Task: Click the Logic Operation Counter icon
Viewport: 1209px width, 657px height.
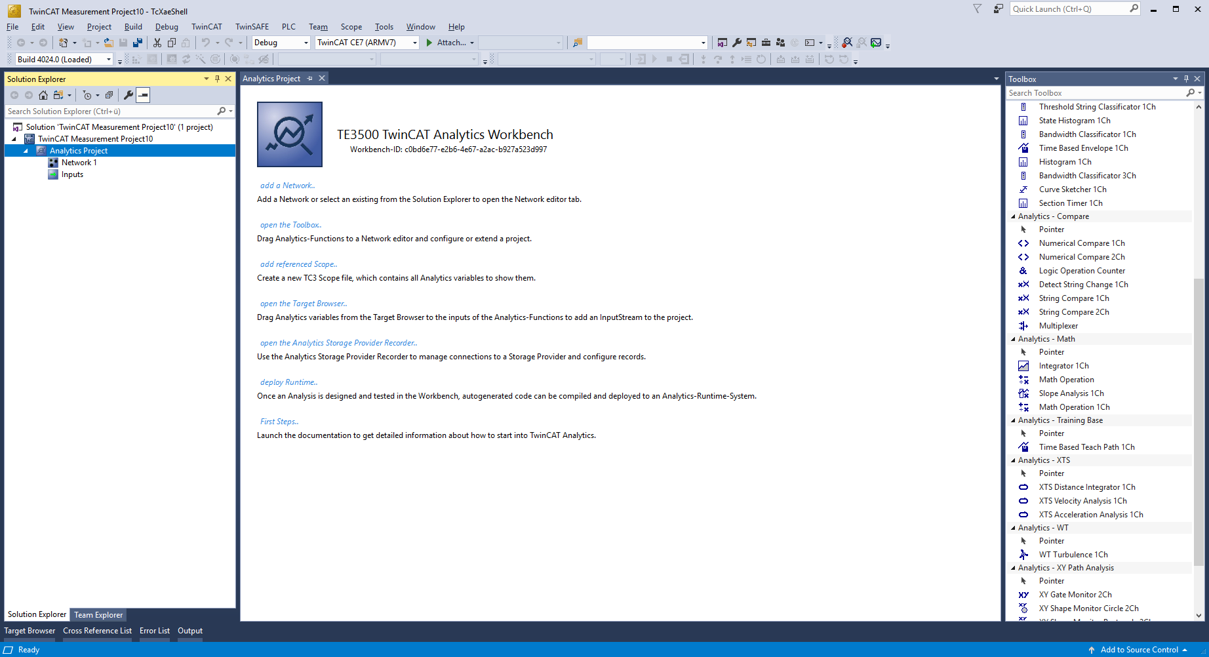Action: [1023, 271]
